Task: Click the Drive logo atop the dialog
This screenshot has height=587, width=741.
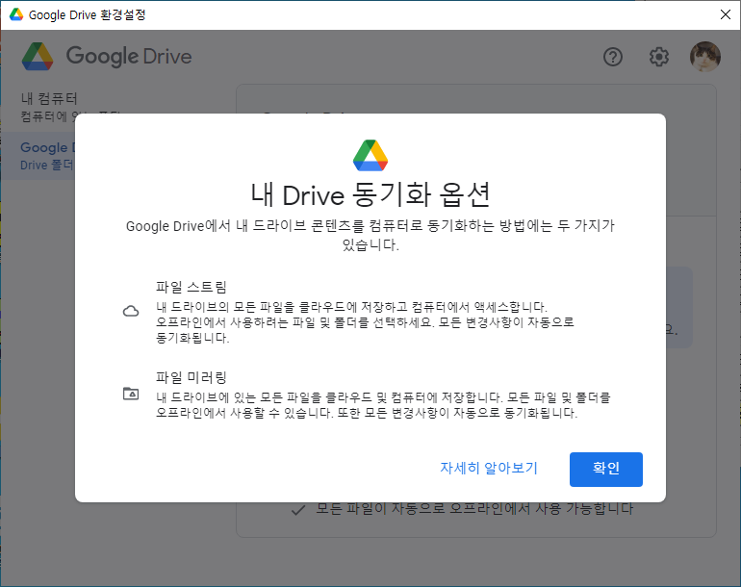Action: point(370,156)
